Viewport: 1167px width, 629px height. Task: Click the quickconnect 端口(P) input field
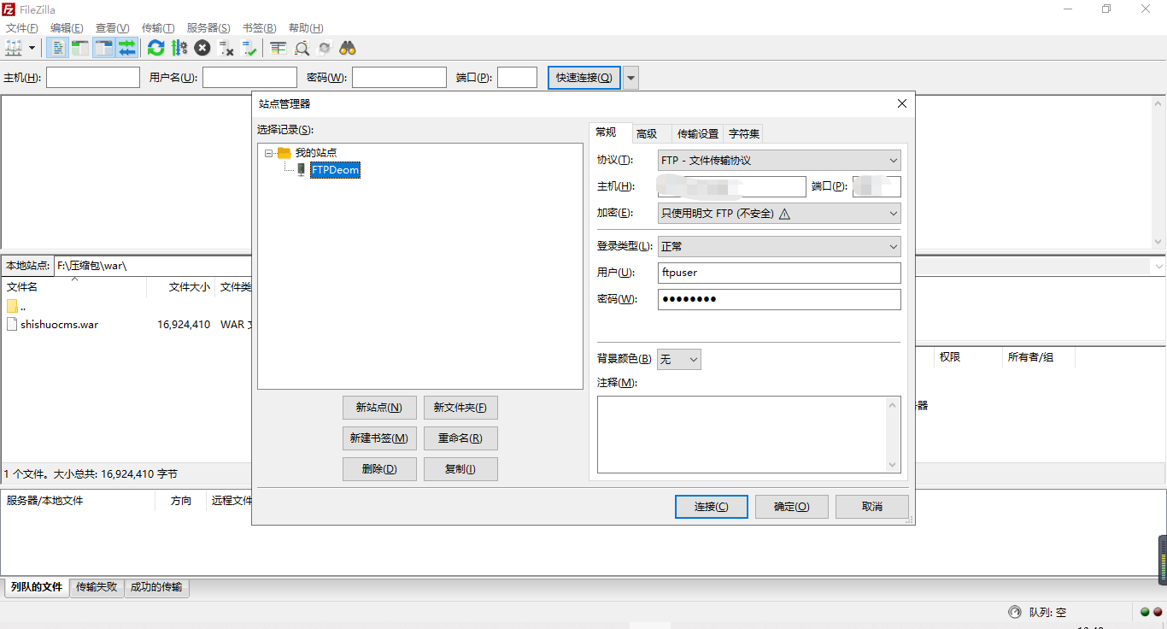tap(517, 78)
